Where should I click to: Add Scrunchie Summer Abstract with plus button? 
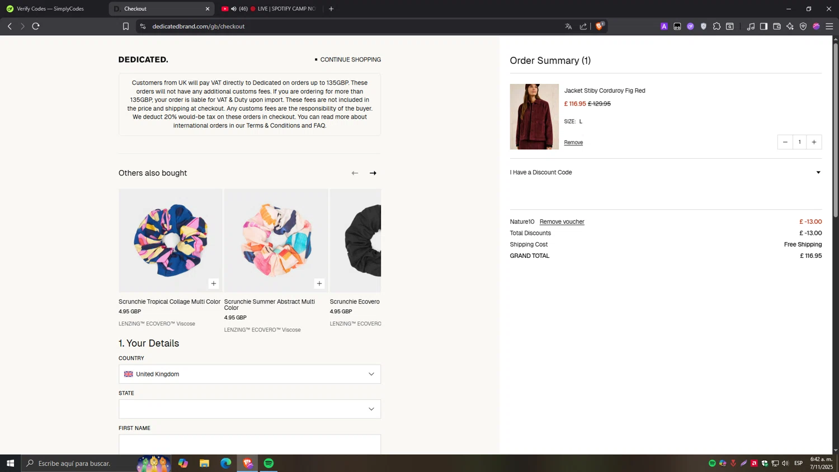pos(319,284)
